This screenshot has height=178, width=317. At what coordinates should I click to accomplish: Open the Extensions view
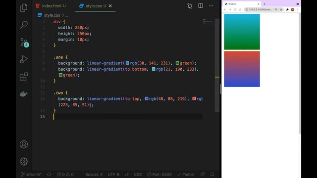[24, 77]
